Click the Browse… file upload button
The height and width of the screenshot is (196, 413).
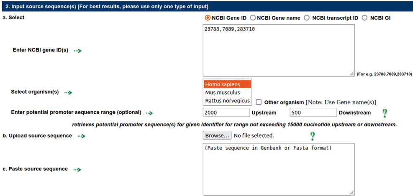click(x=217, y=135)
